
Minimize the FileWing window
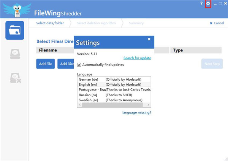pyautogui.click(x=215, y=4)
